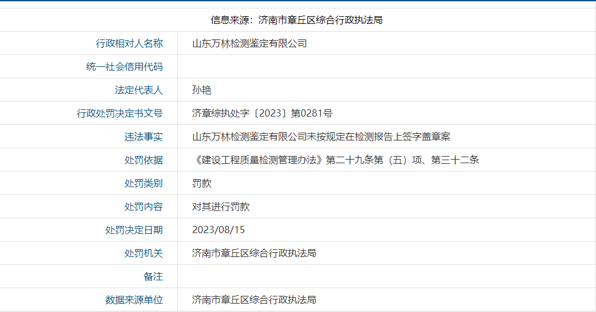The image size is (596, 312).
Task: Click the label 行政相对人名称
Action: pos(129,43)
